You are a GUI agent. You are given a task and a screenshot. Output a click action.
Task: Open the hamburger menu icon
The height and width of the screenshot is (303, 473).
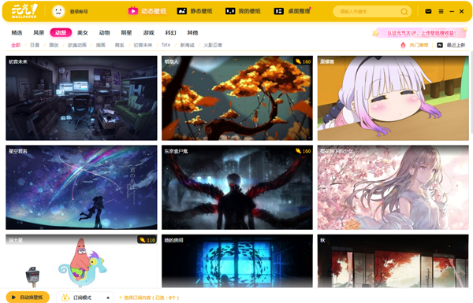point(441,12)
